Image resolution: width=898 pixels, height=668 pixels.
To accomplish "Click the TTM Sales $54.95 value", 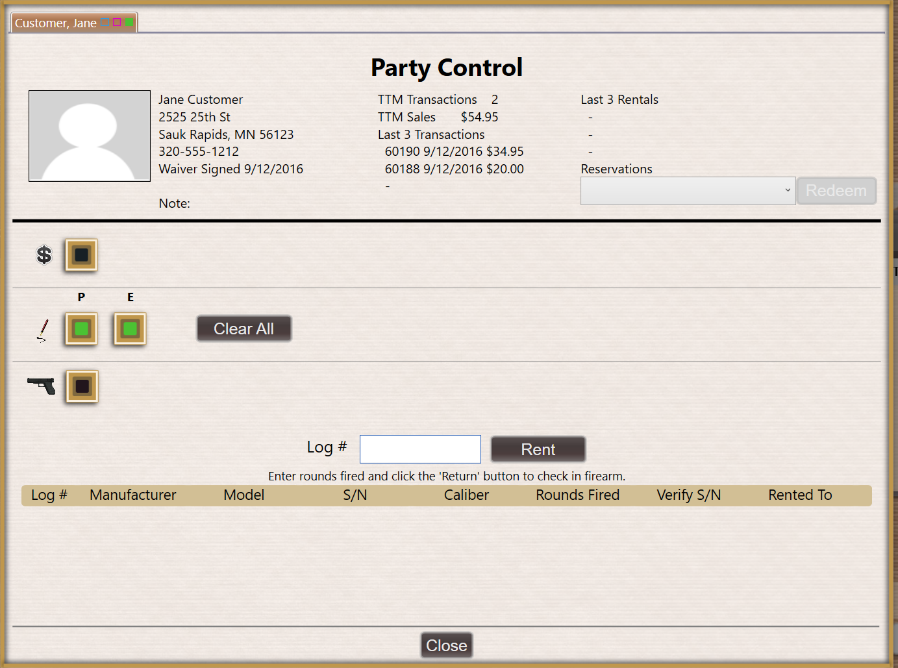I will pos(479,117).
